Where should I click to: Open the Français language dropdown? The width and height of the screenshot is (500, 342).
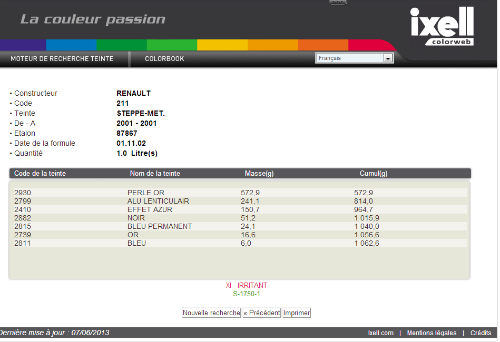coord(349,58)
